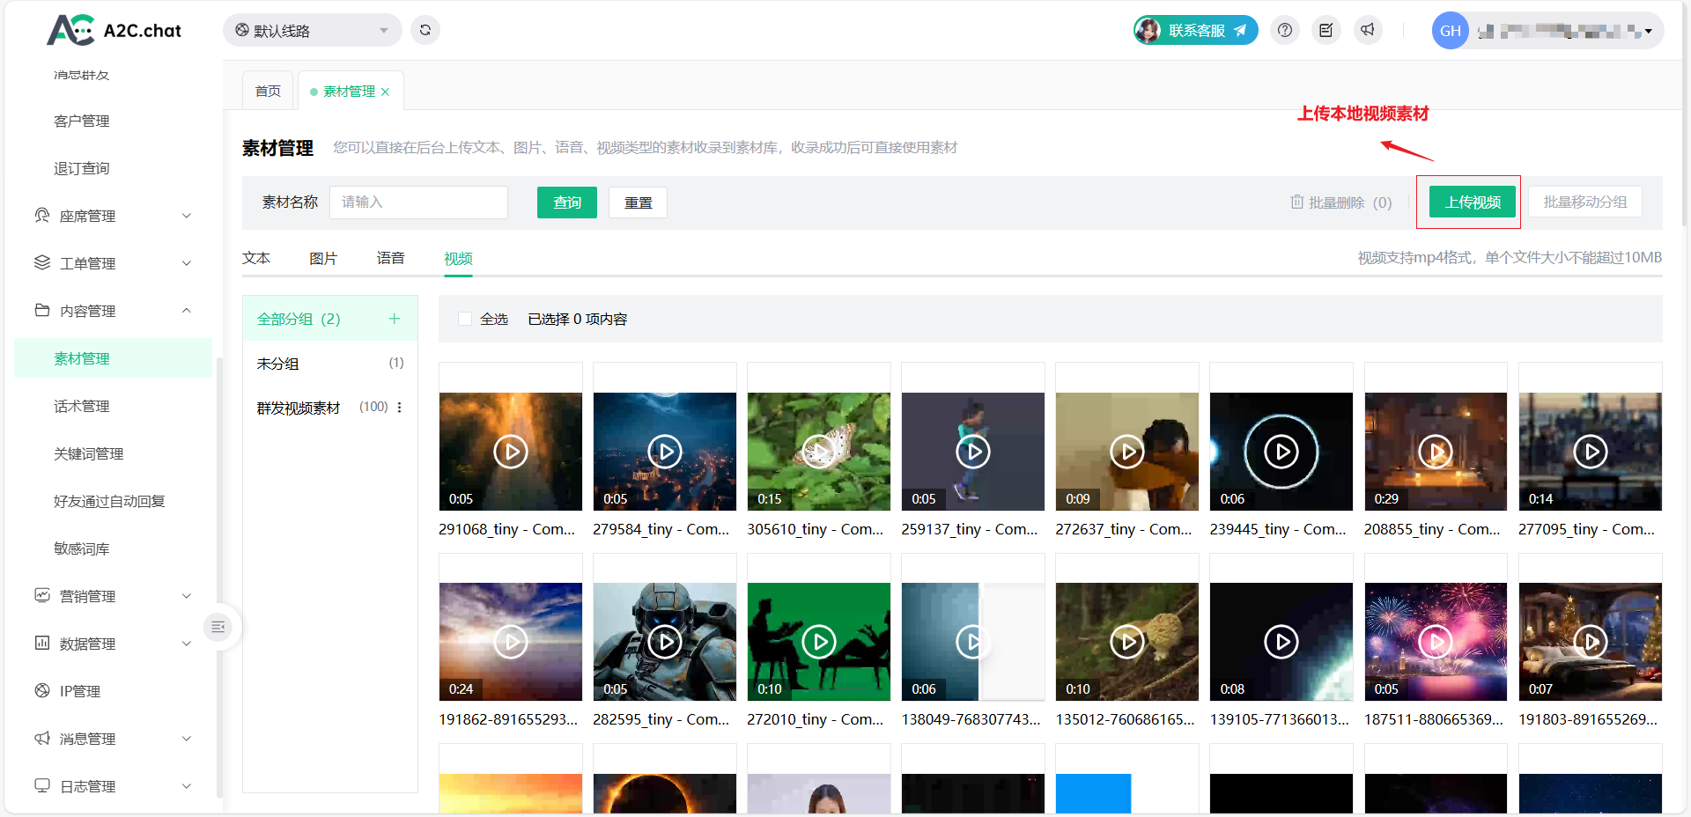The height and width of the screenshot is (817, 1691).
Task: Expand the 营销管理 menu
Action: pos(112,596)
